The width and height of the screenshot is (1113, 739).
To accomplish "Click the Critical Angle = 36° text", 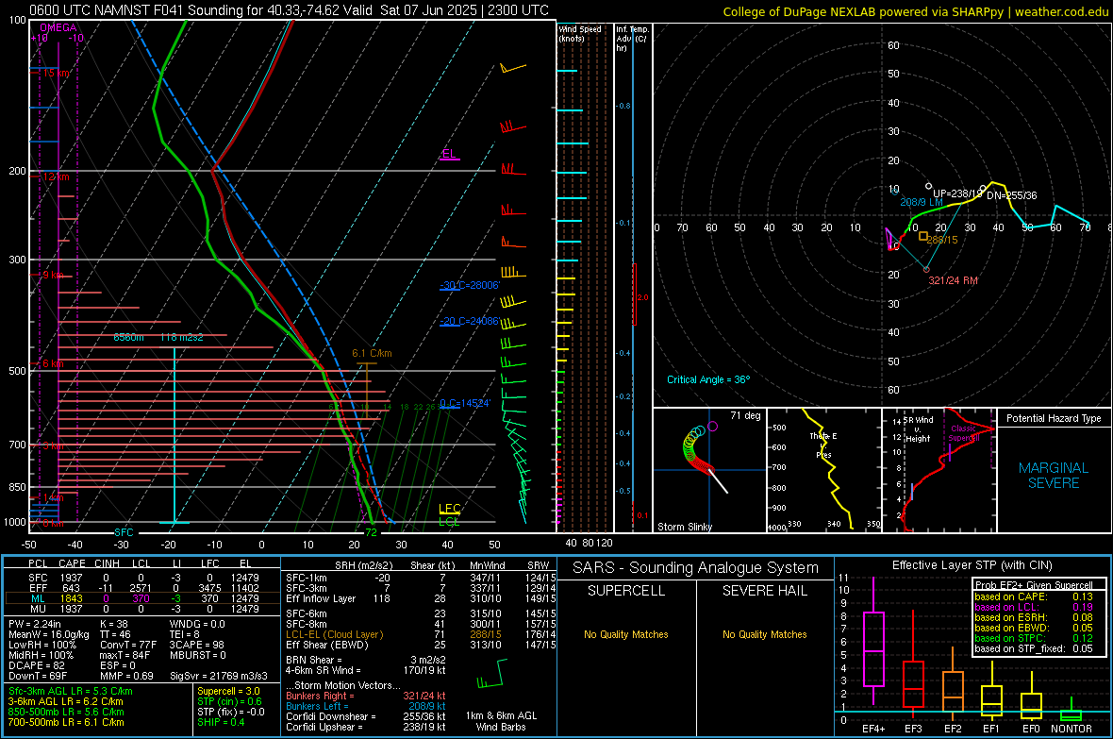I will tap(707, 379).
